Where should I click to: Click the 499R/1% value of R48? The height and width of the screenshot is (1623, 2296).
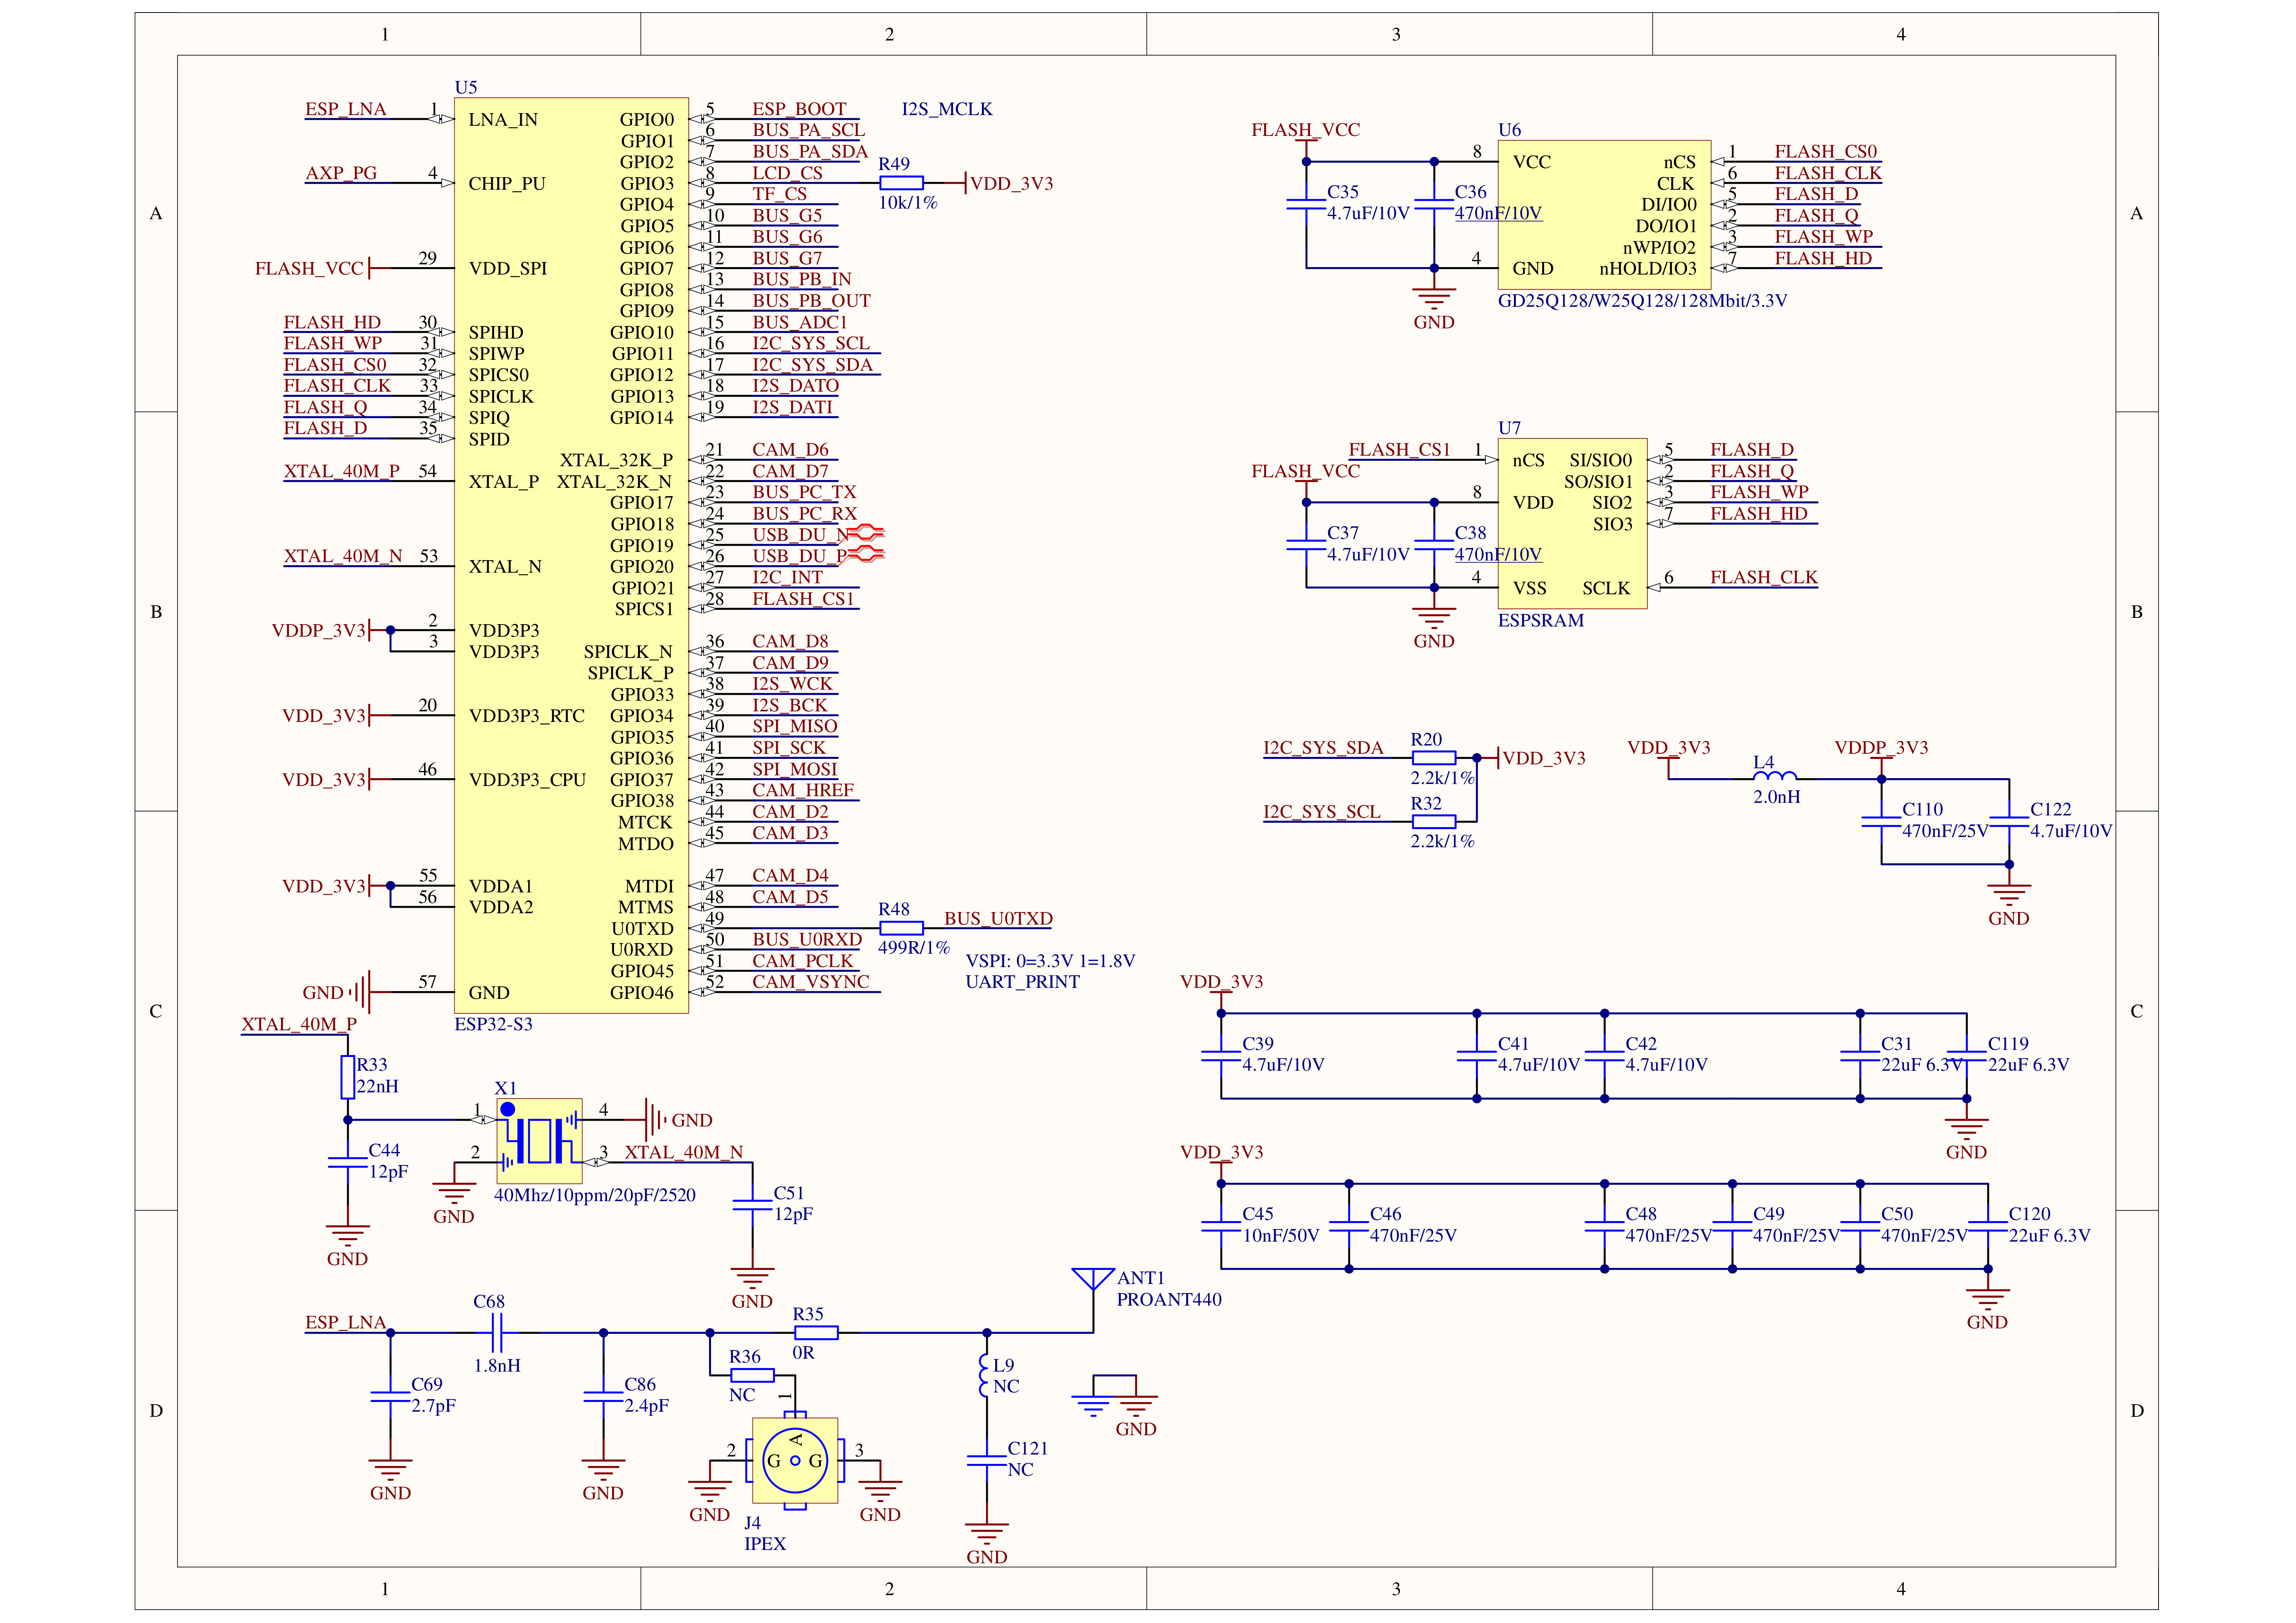coord(914,947)
